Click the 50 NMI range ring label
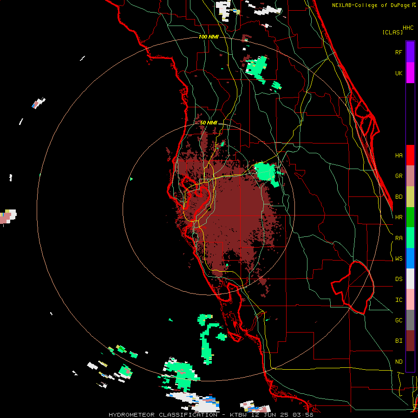The image size is (418, 418). tap(209, 123)
